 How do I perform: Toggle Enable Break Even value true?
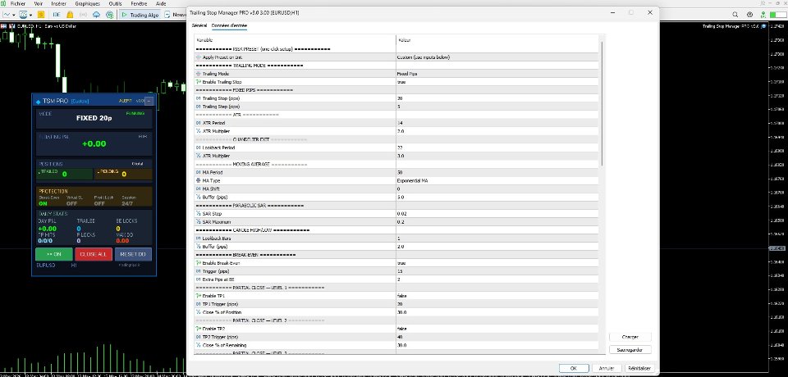pyautogui.click(x=497, y=263)
